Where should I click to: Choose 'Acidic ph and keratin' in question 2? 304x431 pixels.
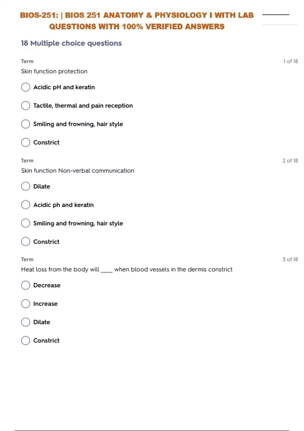[x=26, y=205]
